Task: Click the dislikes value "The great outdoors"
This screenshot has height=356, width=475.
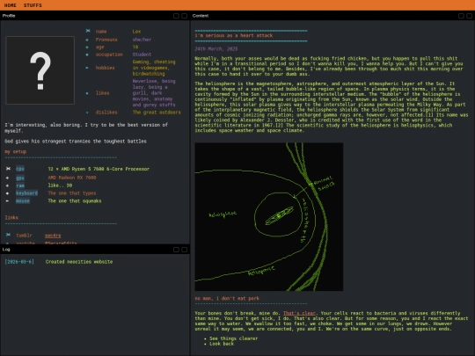Action: pos(157,113)
